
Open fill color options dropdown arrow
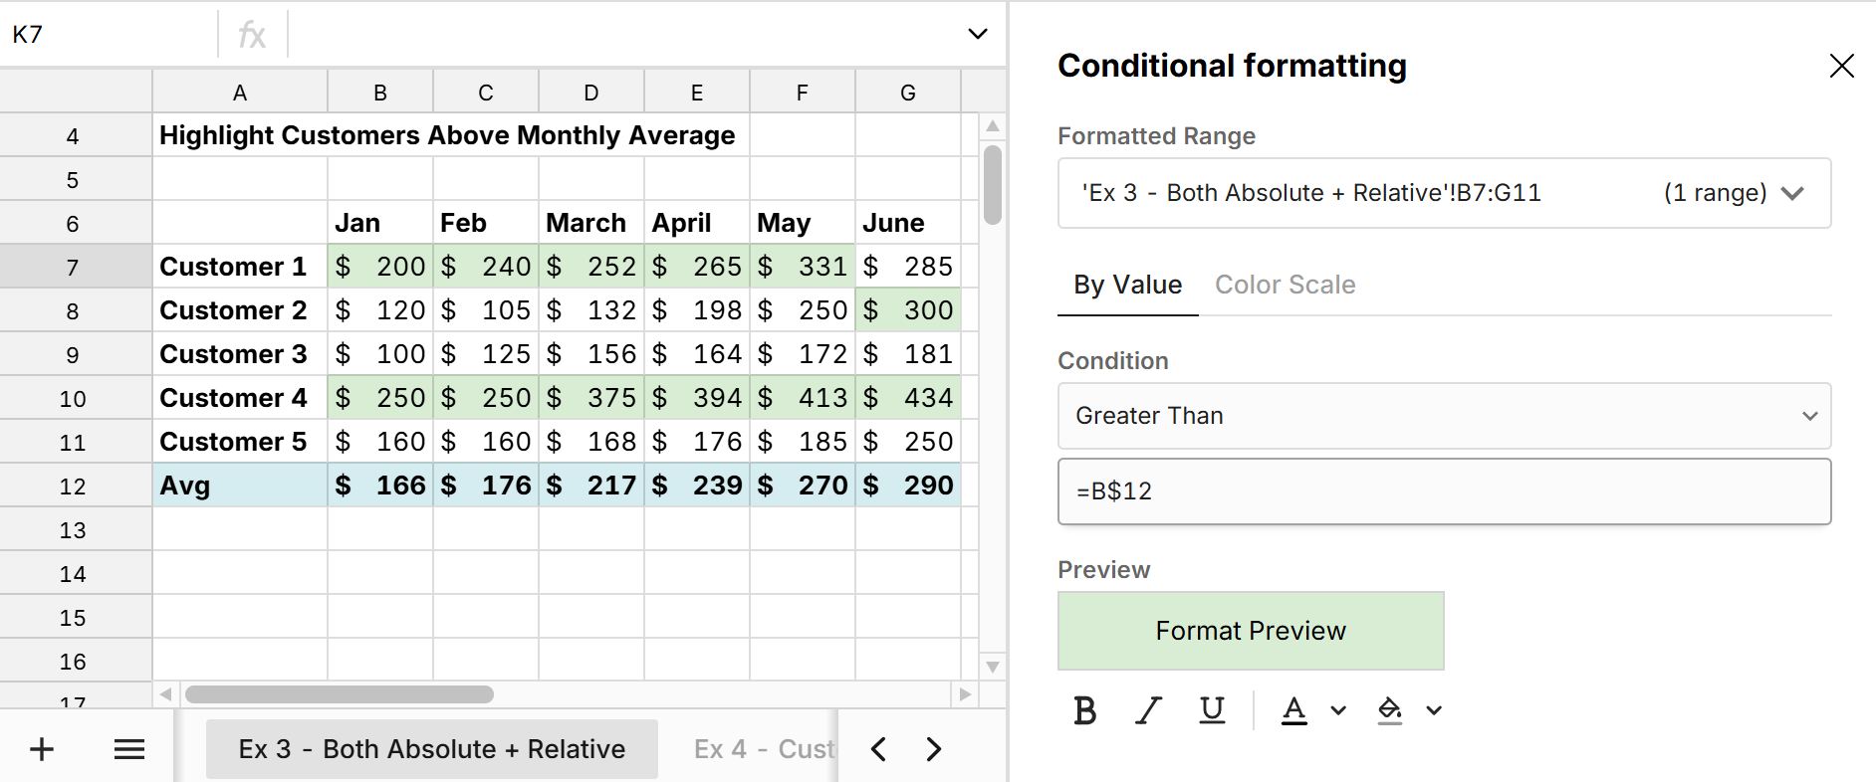pyautogui.click(x=1434, y=710)
